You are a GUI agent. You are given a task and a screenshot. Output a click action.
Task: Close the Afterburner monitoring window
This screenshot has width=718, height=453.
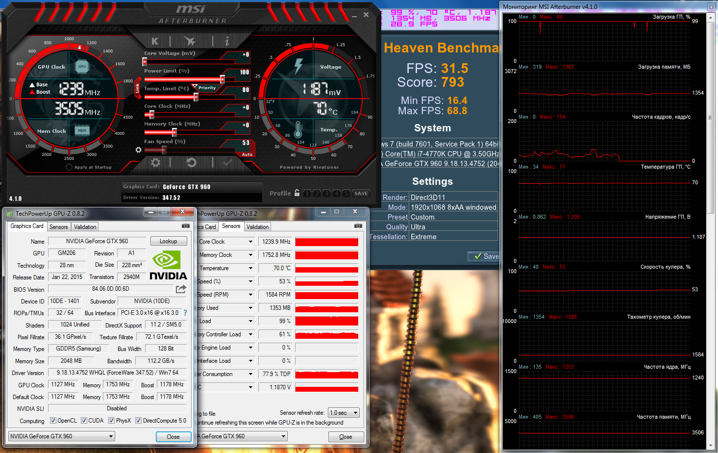(x=711, y=7)
